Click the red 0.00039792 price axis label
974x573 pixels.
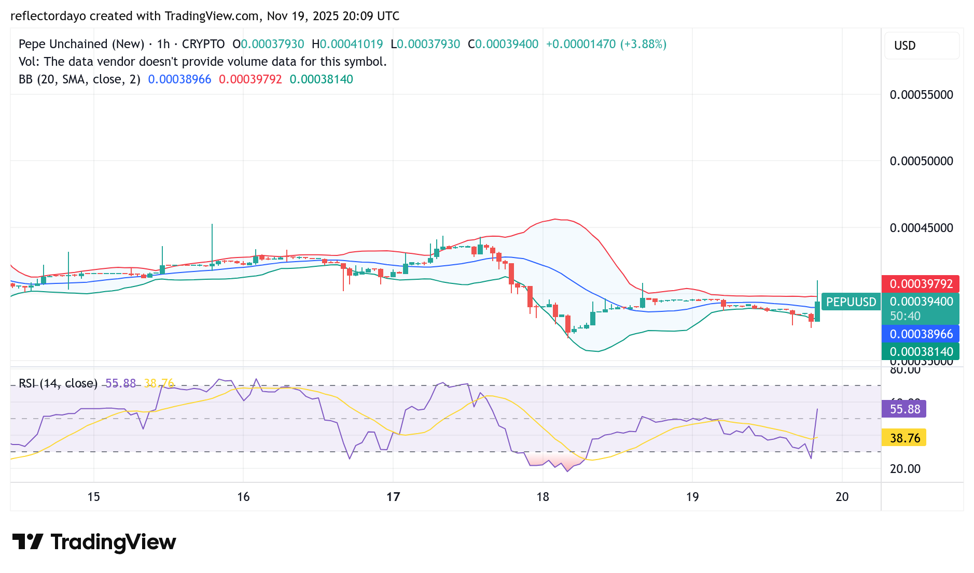[921, 284]
